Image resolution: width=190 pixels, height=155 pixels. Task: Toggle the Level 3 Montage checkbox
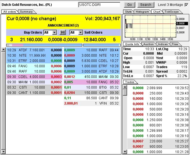(186, 5)
